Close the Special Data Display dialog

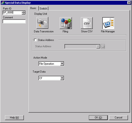(129, 3)
